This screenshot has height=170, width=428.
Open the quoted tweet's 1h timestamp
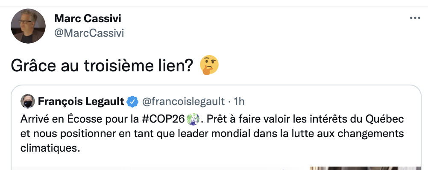239,102
